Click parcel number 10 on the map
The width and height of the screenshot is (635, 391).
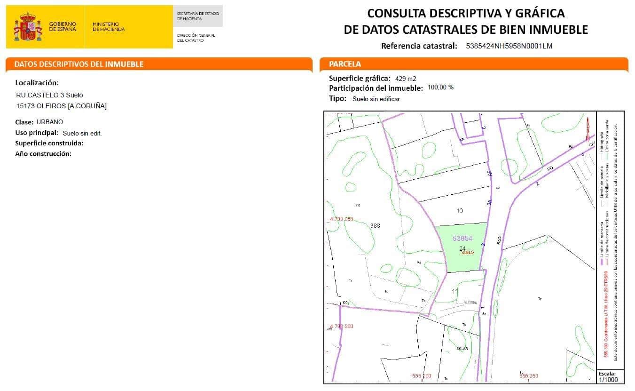tap(460, 210)
